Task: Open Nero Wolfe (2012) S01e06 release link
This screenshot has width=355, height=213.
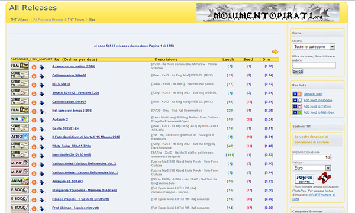Action: (72, 155)
